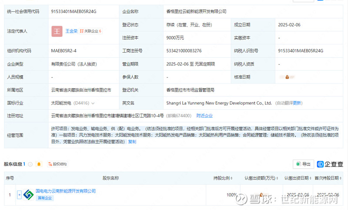Click the red 王 avatar icon
348x210 pixels.
click(57, 31)
